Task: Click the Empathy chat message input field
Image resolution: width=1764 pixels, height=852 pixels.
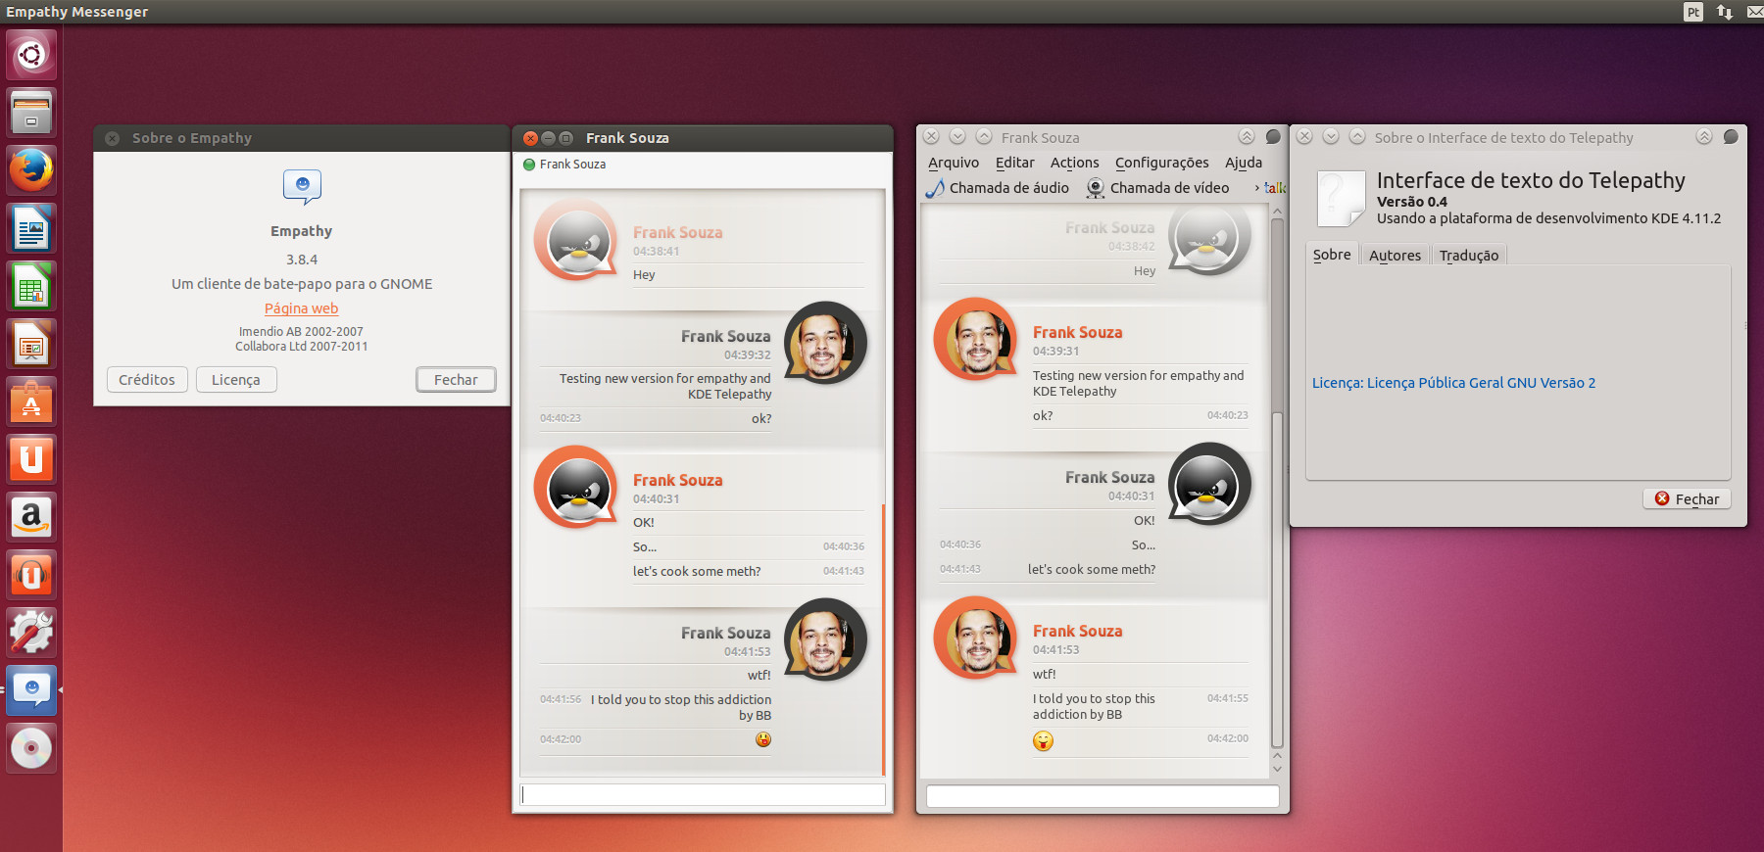Action: (x=703, y=794)
